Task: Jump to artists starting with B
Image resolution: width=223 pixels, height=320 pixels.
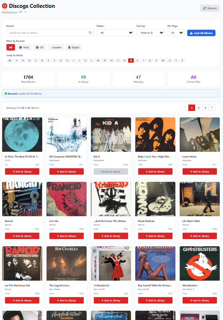Action: [29, 60]
